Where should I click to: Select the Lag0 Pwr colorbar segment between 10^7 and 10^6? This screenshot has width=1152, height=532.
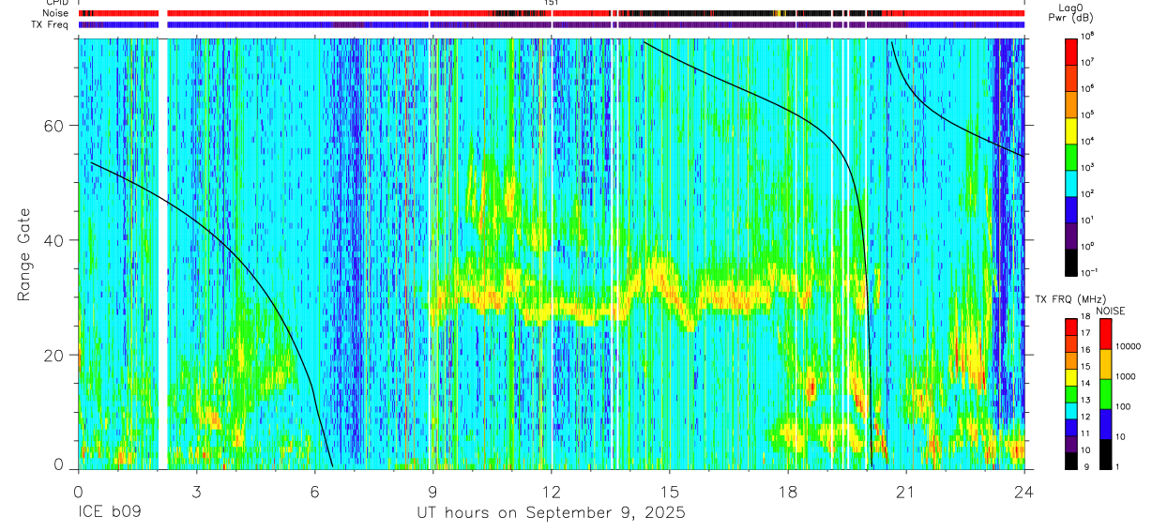coord(1070,76)
